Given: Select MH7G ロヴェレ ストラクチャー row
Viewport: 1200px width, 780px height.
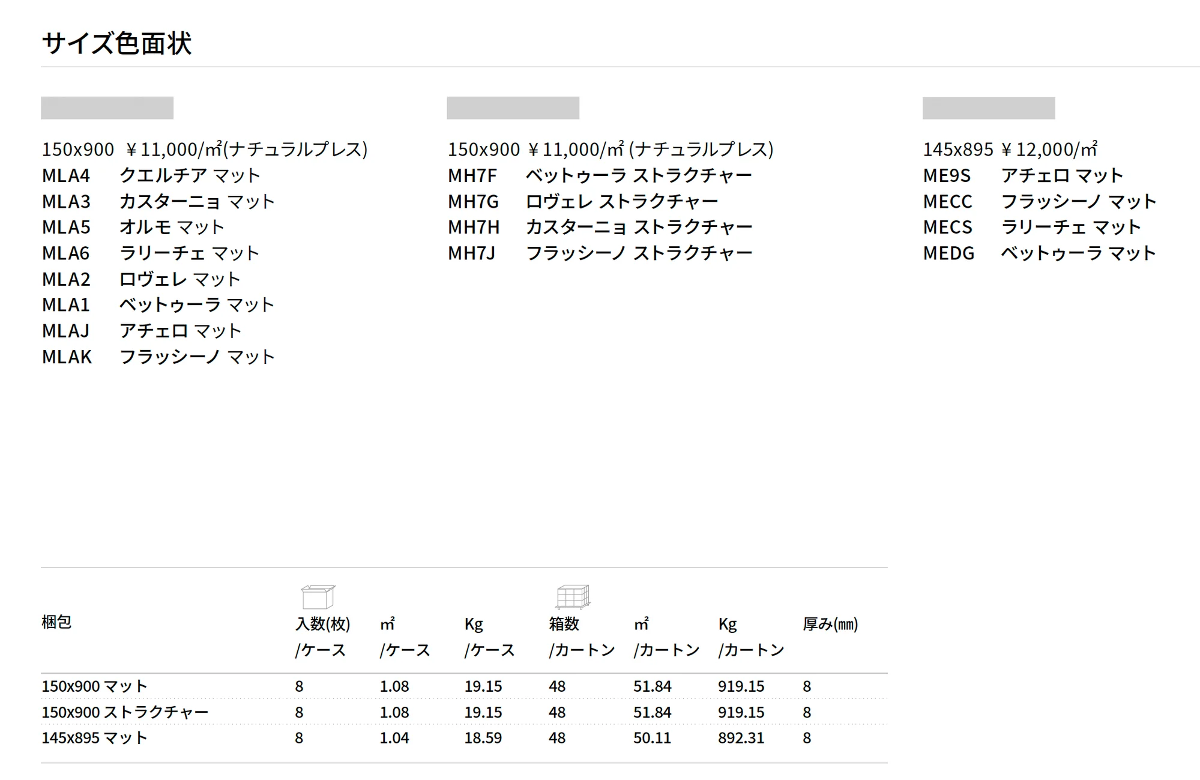Looking at the screenshot, I should 583,201.
